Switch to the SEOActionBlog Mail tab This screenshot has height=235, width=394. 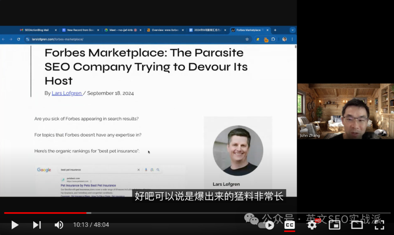tap(36, 30)
